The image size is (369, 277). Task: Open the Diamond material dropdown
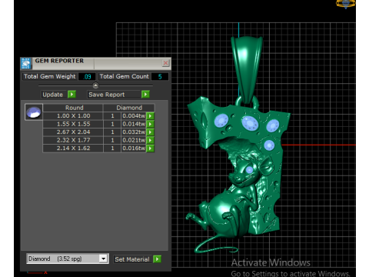(103, 259)
